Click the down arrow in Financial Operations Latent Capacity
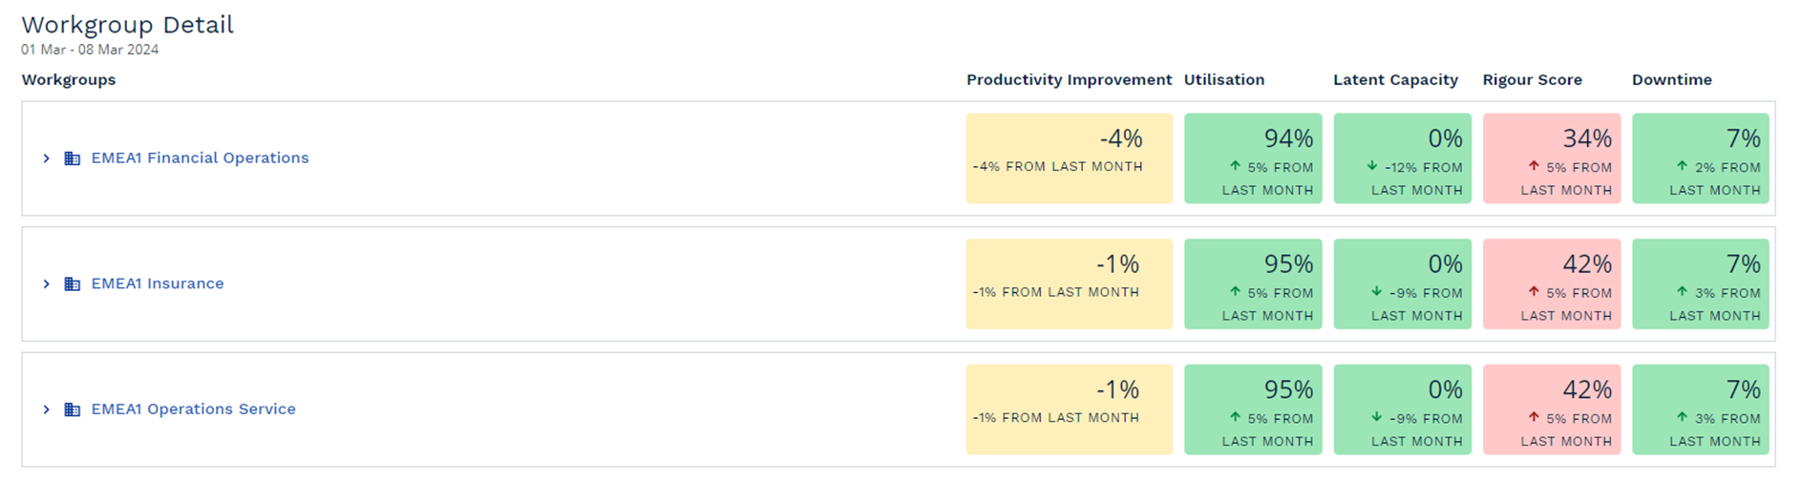Viewport: 1801px width, 482px height. pyautogui.click(x=1372, y=166)
